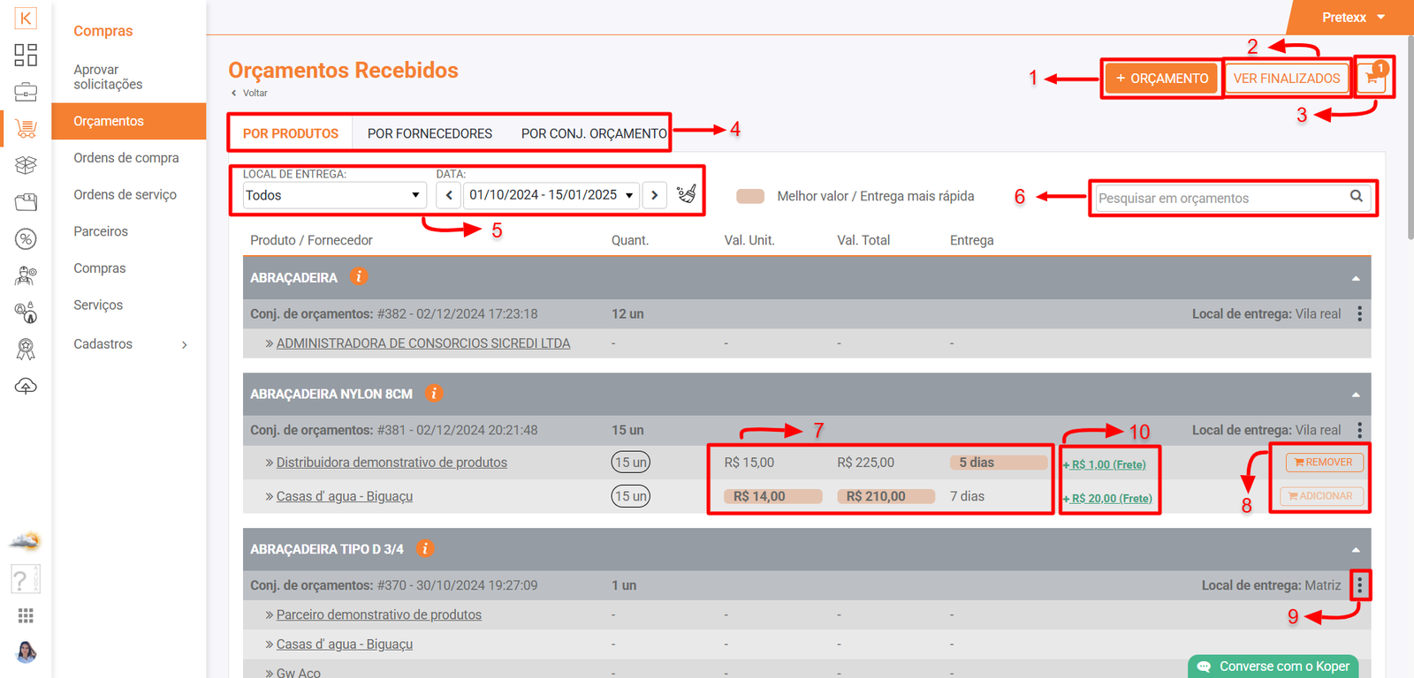Open the cloud upload icon in sidebar
Image resolution: width=1414 pixels, height=678 pixels.
point(26,387)
